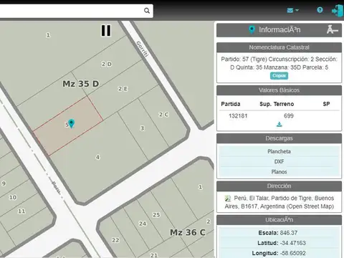The image size is (344, 258).
Task: Click the search magnifier icon
Action: coord(147,11)
